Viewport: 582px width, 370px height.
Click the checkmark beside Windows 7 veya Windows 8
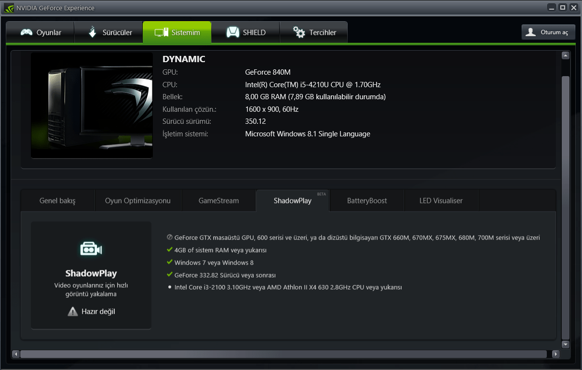(170, 262)
